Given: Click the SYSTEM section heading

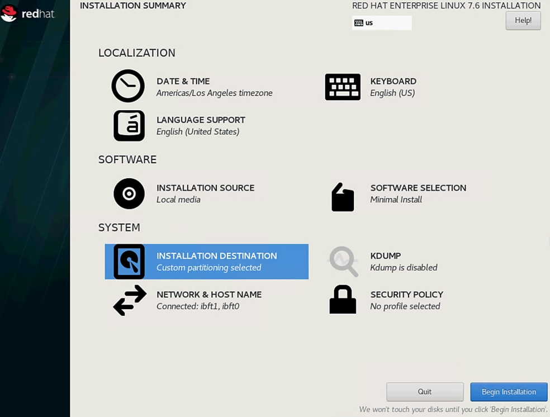Looking at the screenshot, I should coord(119,228).
